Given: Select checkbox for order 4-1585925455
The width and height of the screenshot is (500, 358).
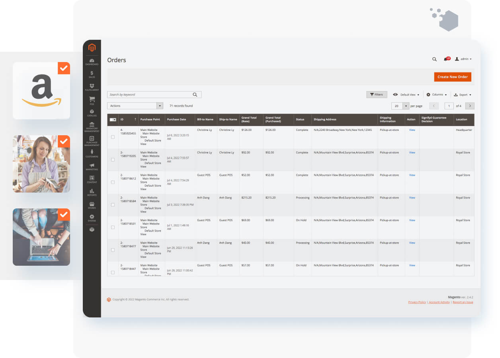Looking at the screenshot, I should (x=113, y=137).
